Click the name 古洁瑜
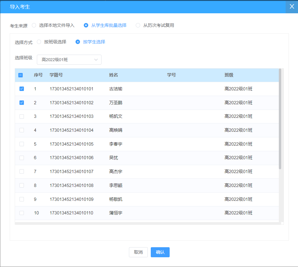Image resolution: width=298 pixels, height=267 pixels. pyautogui.click(x=116, y=89)
